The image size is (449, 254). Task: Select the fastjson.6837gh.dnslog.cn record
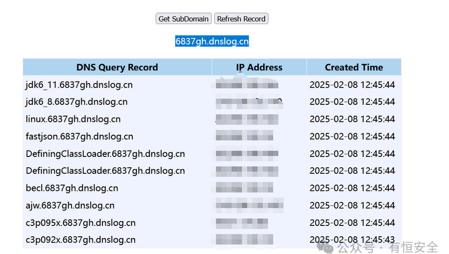79,137
